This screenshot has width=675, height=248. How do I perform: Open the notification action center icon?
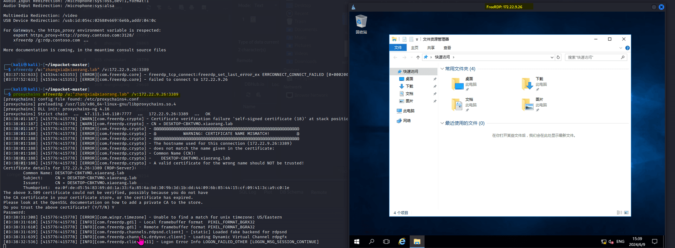(655, 241)
